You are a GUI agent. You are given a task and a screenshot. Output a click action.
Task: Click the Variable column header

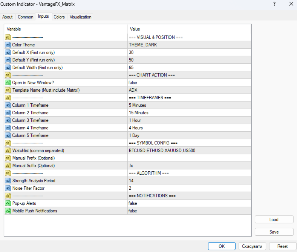tap(66, 29)
